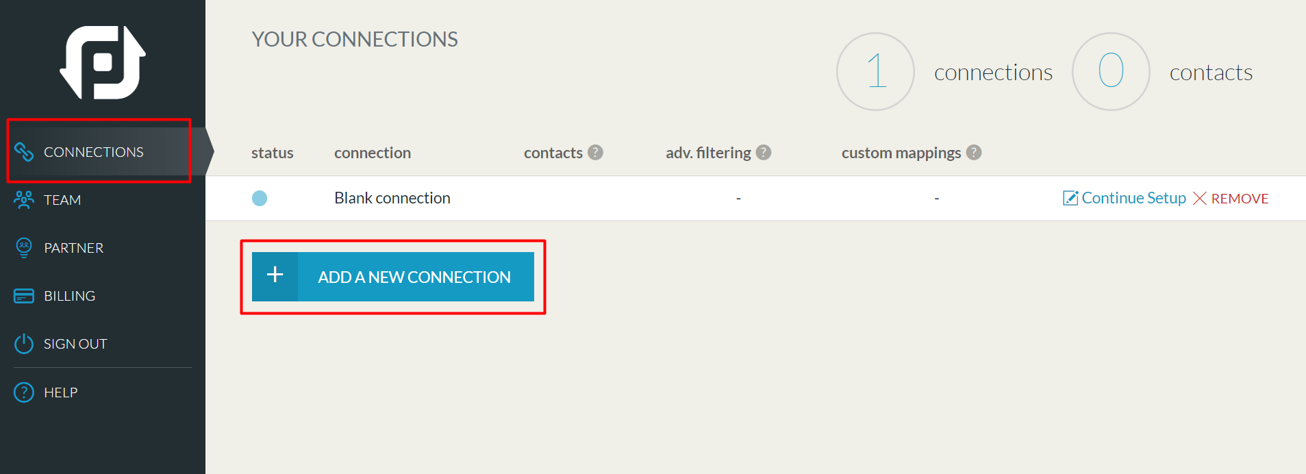Click the Sign Out power icon

coord(24,343)
